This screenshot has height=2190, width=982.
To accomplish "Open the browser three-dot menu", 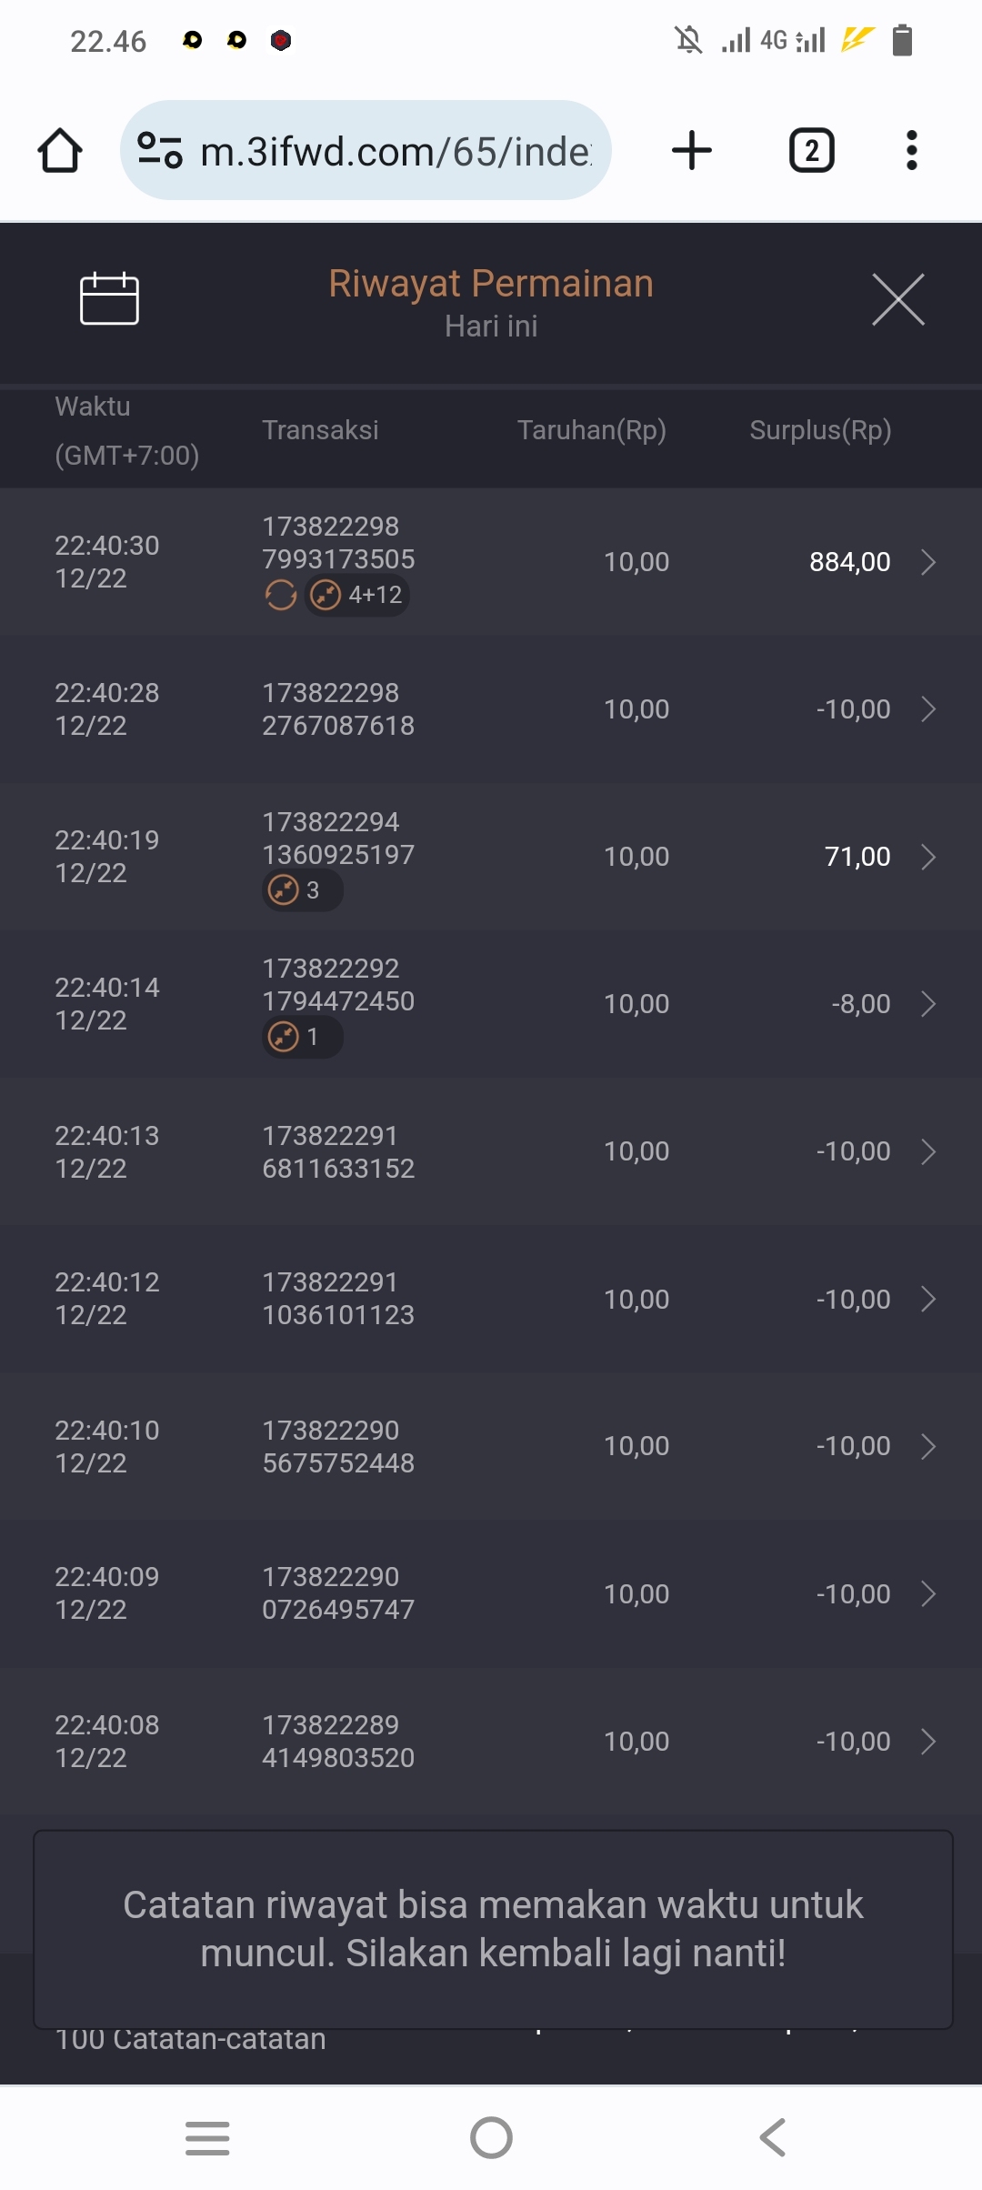I will pyautogui.click(x=911, y=150).
